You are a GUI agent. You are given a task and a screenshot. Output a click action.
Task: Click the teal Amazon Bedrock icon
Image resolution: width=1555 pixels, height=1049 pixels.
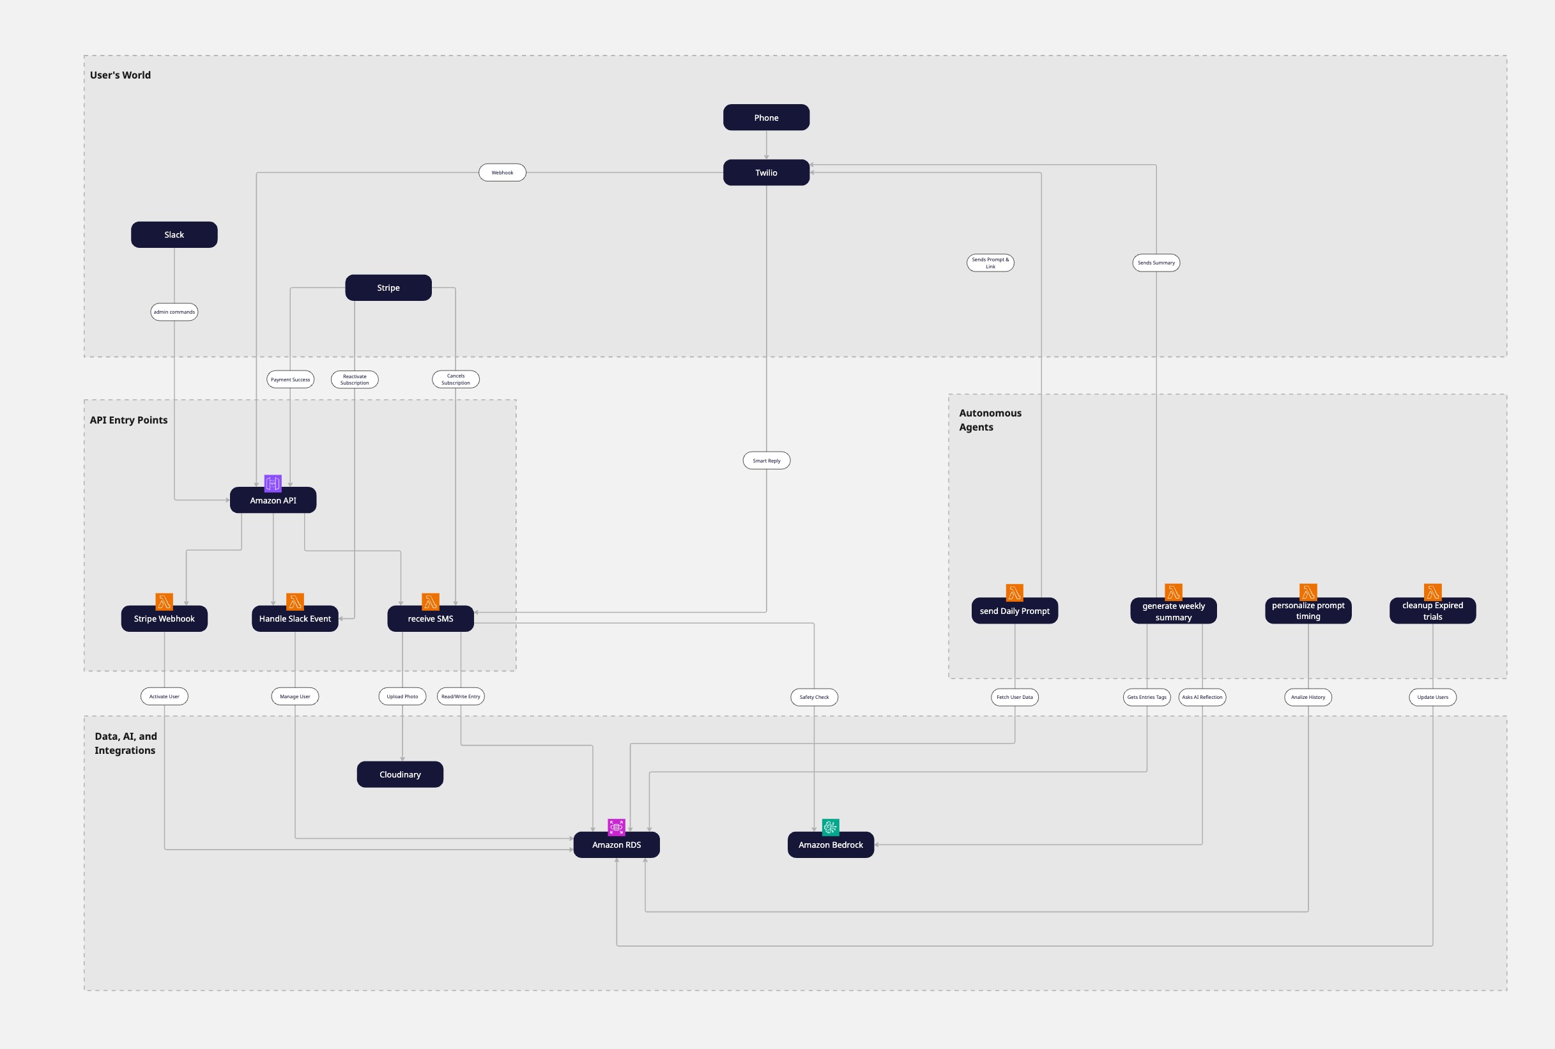tap(830, 827)
